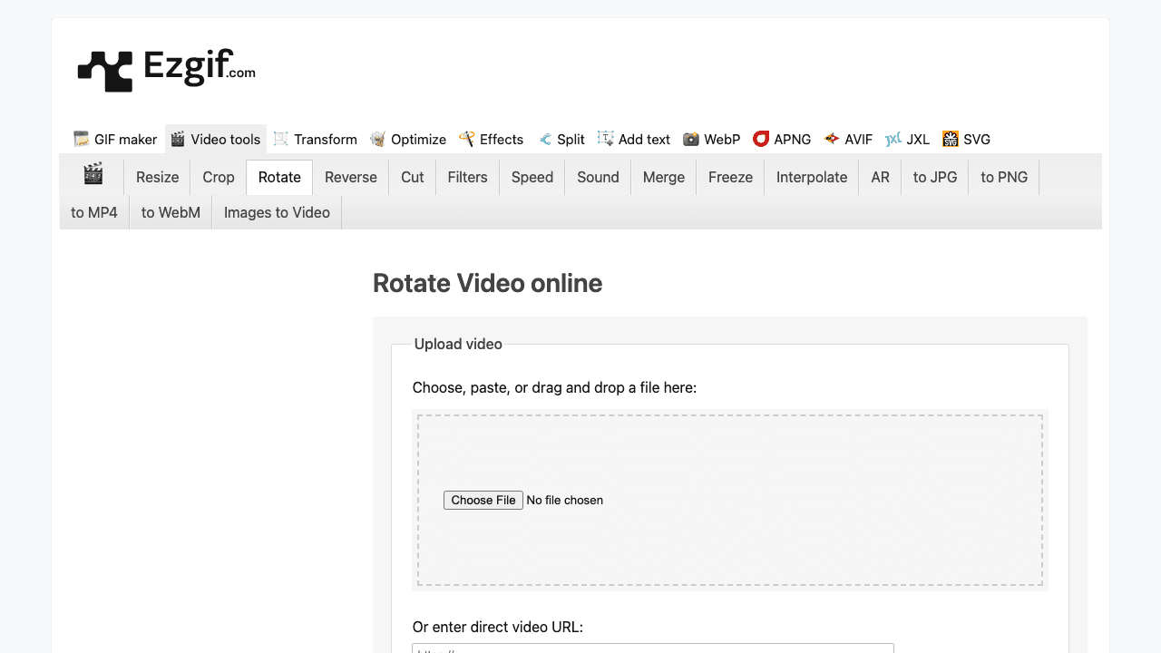Select the Effects tool
The height and width of the screenshot is (653, 1161).
[x=491, y=139]
